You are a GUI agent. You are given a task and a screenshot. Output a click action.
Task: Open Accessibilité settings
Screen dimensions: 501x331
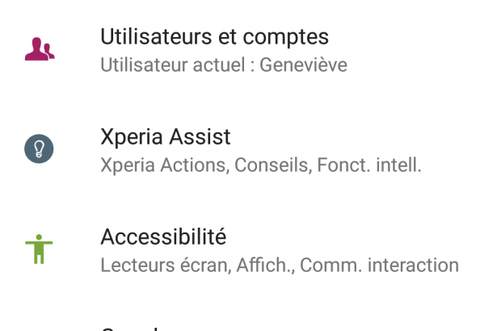163,237
